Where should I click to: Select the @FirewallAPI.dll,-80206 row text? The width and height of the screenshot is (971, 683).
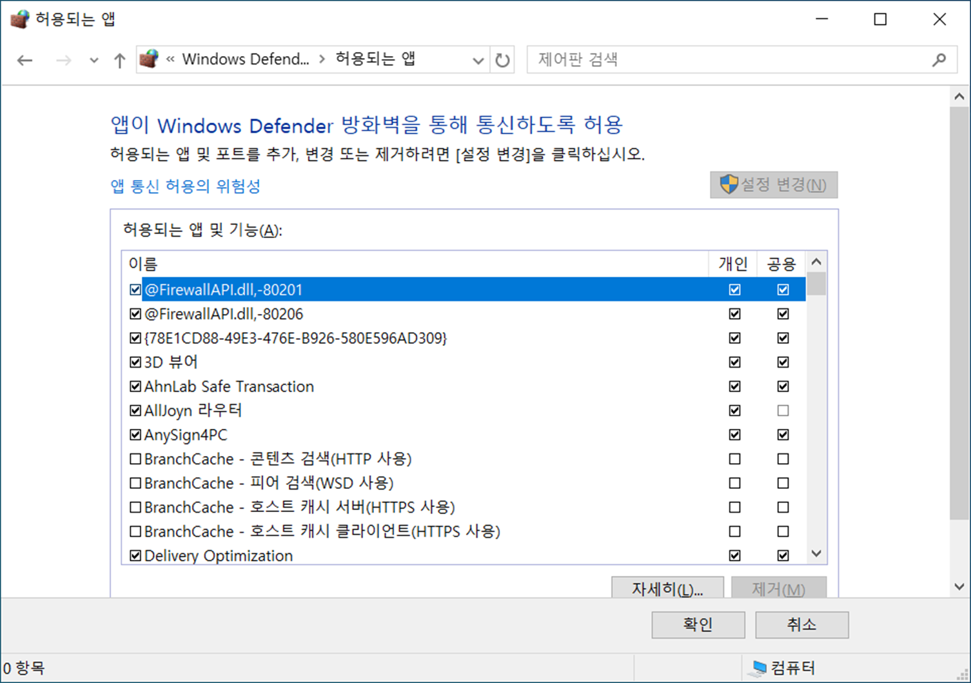click(x=224, y=314)
